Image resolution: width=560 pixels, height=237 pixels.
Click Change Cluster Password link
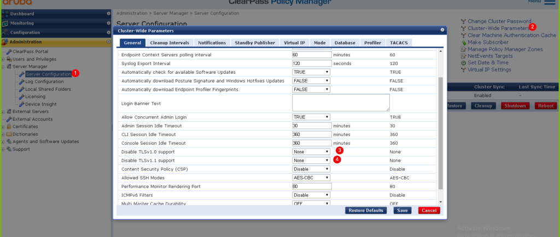(x=499, y=21)
